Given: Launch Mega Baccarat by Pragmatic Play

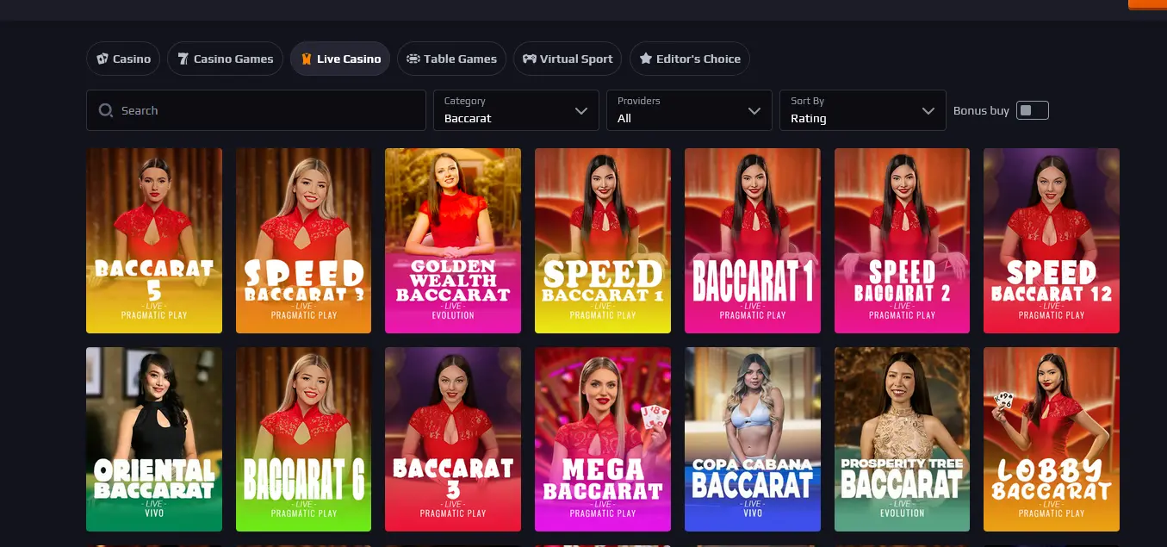Looking at the screenshot, I should click(x=603, y=439).
